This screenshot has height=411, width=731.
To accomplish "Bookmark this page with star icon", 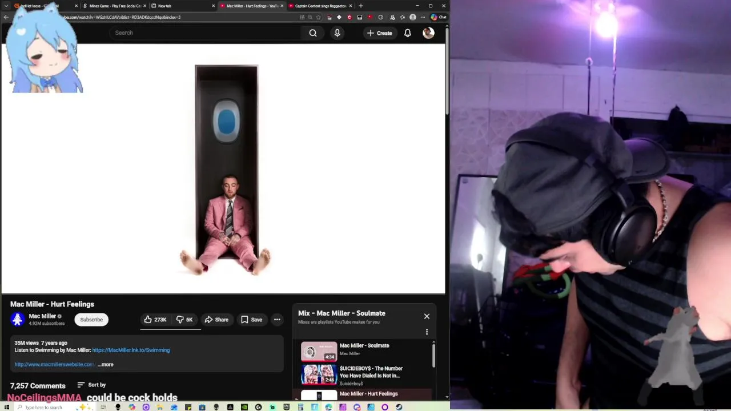I will [318, 17].
